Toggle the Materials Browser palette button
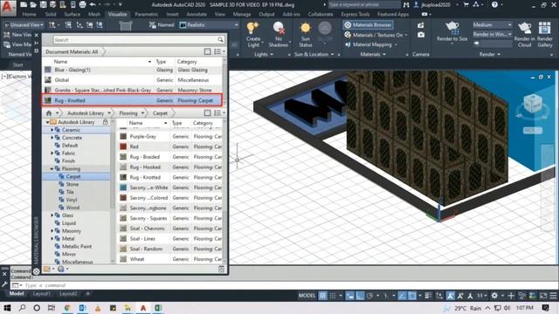559x314 pixels. pos(368,25)
